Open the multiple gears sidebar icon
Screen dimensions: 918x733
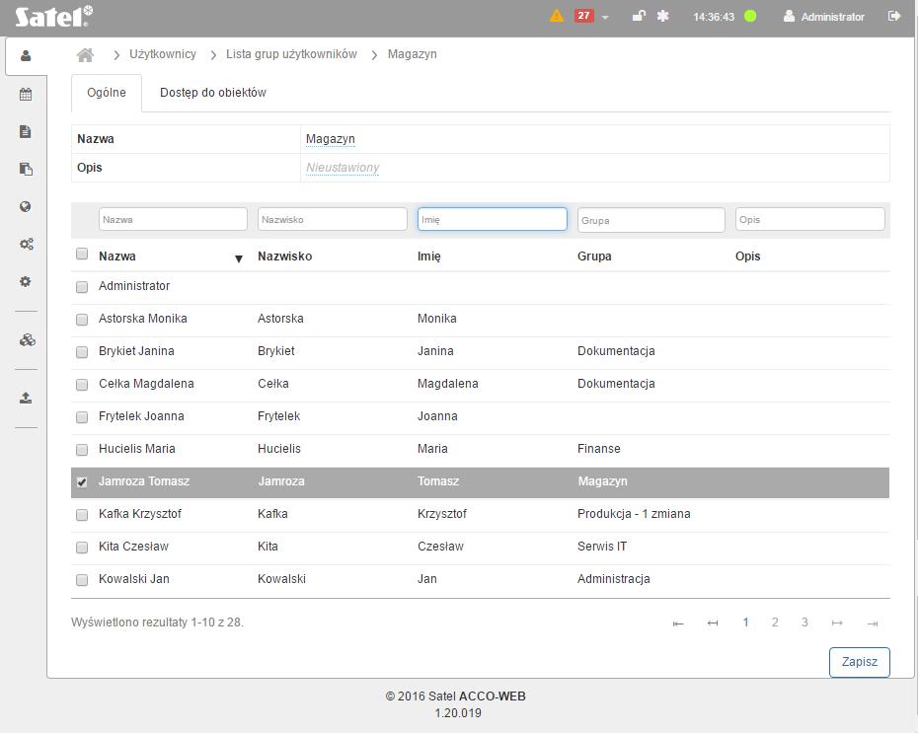pos(27,244)
